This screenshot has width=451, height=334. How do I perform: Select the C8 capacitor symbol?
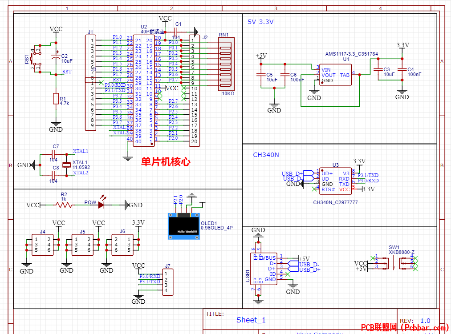coord(53,176)
